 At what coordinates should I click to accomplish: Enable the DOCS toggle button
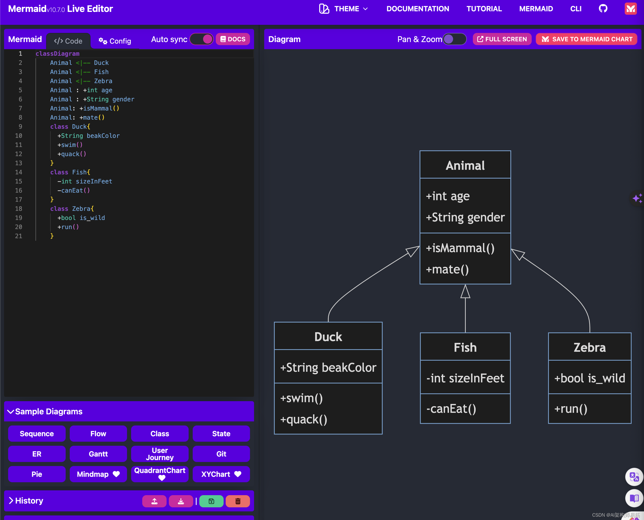[232, 39]
